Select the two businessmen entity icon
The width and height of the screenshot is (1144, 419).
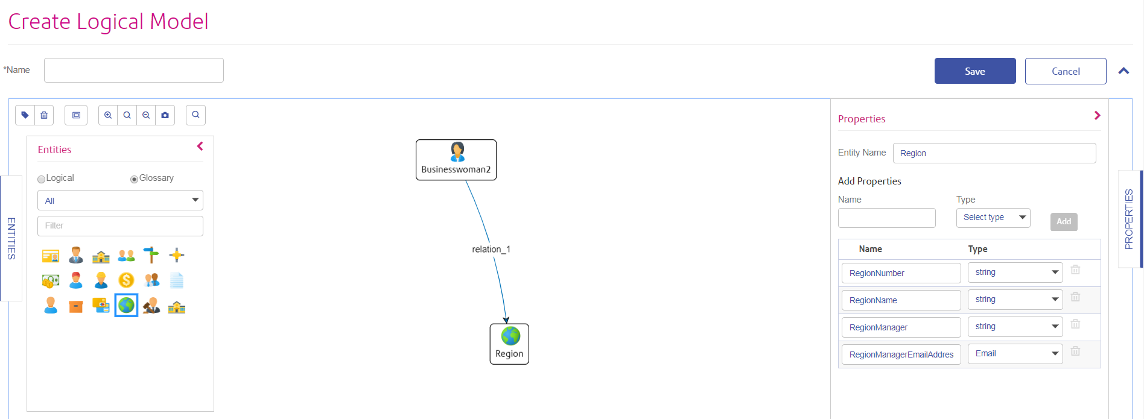coord(151,280)
